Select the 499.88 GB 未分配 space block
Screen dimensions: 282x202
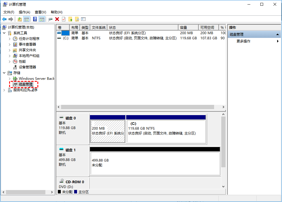point(155,163)
